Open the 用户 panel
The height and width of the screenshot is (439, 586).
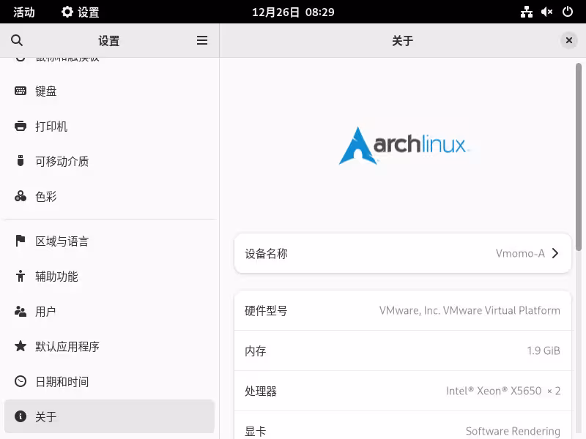pos(109,311)
